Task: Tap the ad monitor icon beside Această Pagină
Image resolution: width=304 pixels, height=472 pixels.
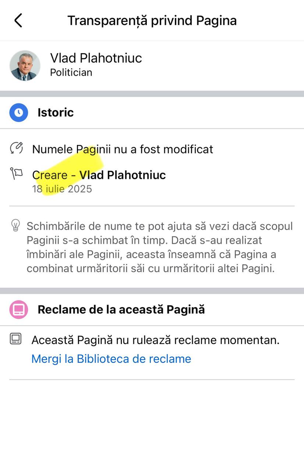Action: [x=16, y=339]
